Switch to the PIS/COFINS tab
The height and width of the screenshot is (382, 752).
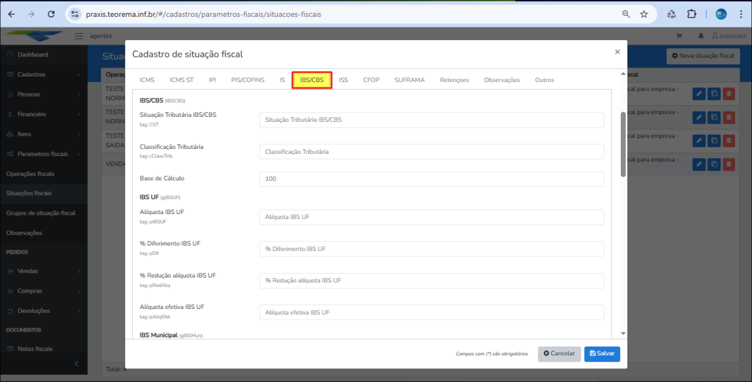tap(248, 80)
